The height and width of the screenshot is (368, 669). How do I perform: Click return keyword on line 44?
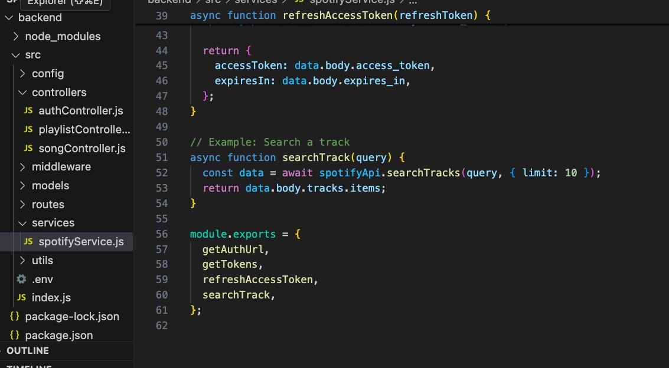click(221, 50)
